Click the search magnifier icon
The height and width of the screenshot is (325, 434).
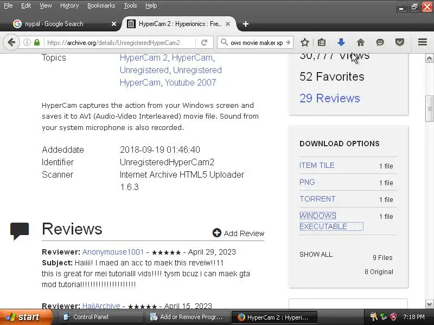click(224, 42)
